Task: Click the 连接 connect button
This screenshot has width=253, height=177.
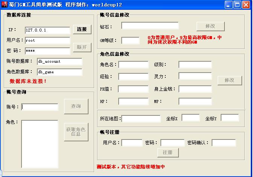Action: (x=82, y=30)
